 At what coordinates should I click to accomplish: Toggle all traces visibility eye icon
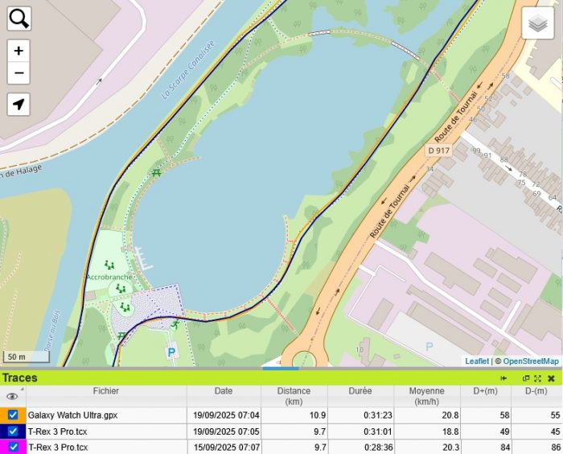click(12, 396)
